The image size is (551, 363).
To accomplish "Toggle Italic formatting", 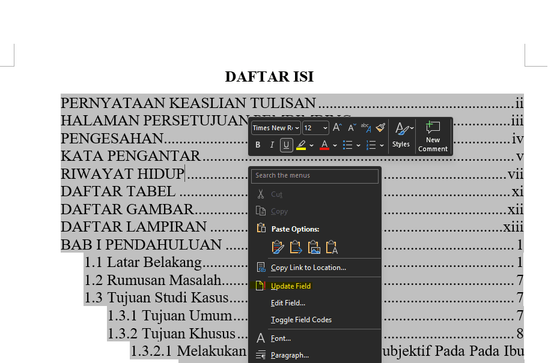I will tap(272, 145).
